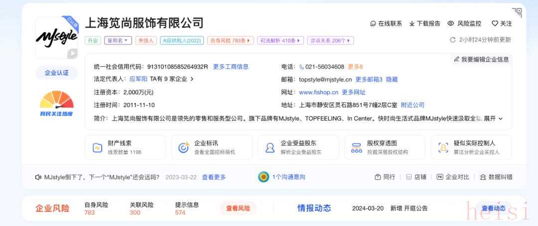The height and width of the screenshot is (226, 538).
Task: Click the top-right corner QR icon
Action: click(x=517, y=12)
